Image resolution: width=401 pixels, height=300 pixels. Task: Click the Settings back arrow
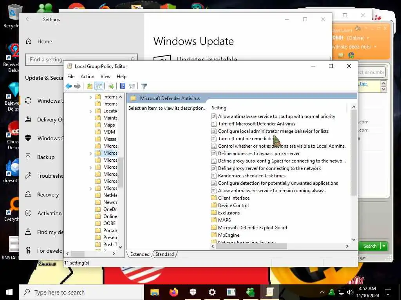28,19
